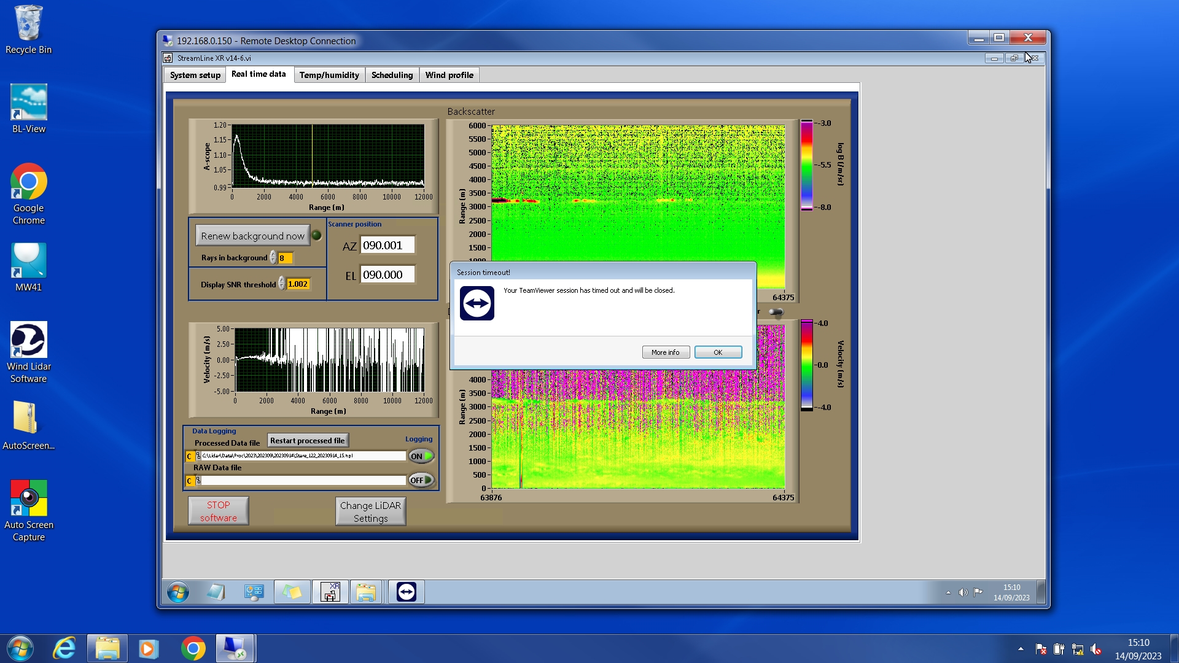Toggle processed data logging ON switch
This screenshot has height=663, width=1179.
coord(421,456)
